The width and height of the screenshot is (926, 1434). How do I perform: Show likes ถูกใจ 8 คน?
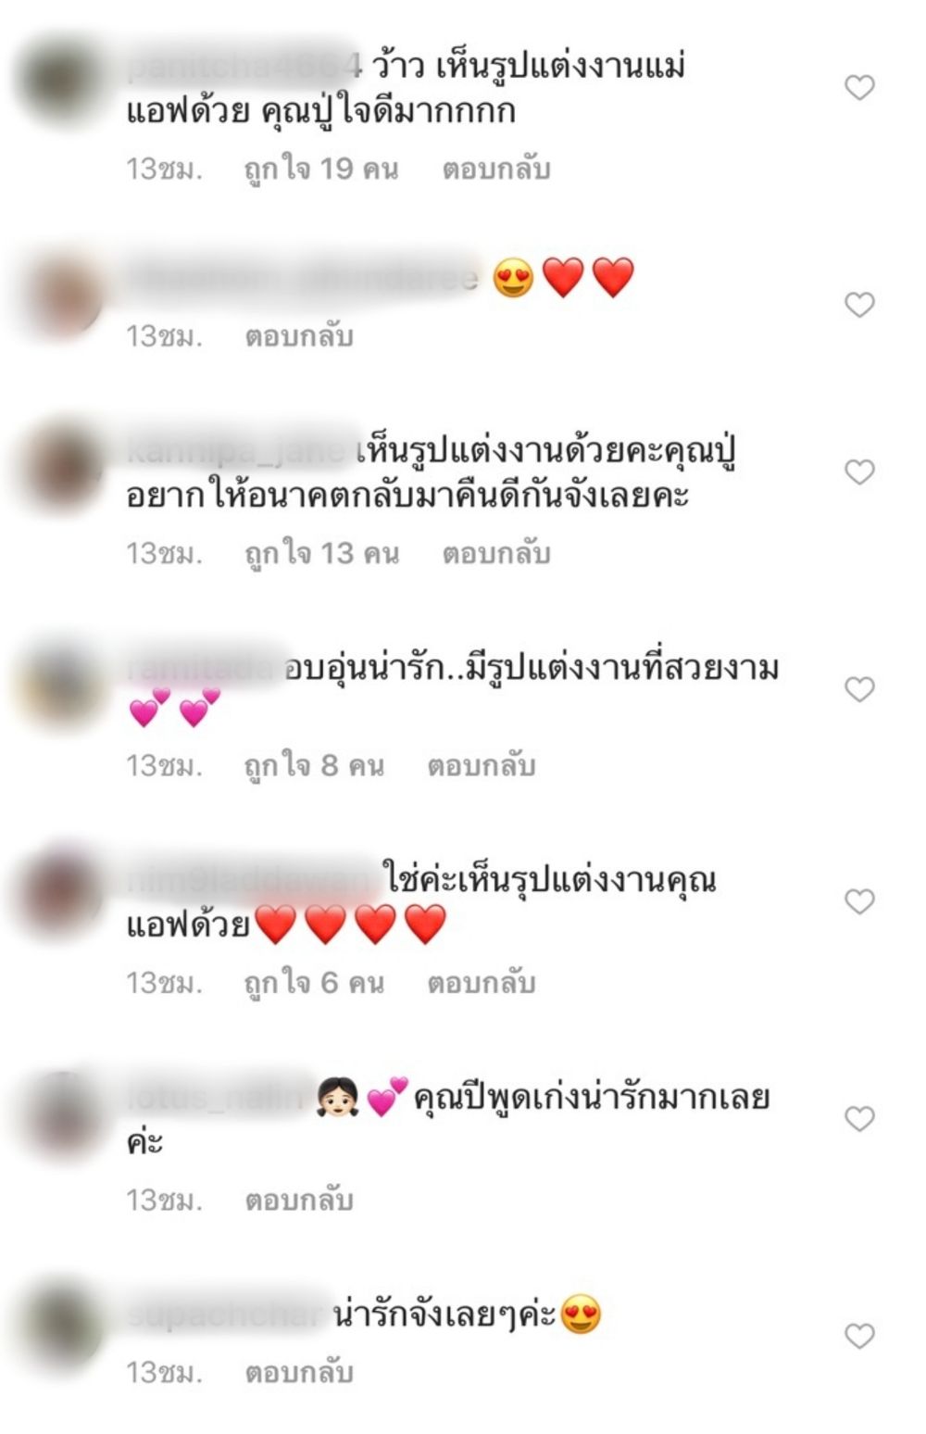(x=314, y=766)
